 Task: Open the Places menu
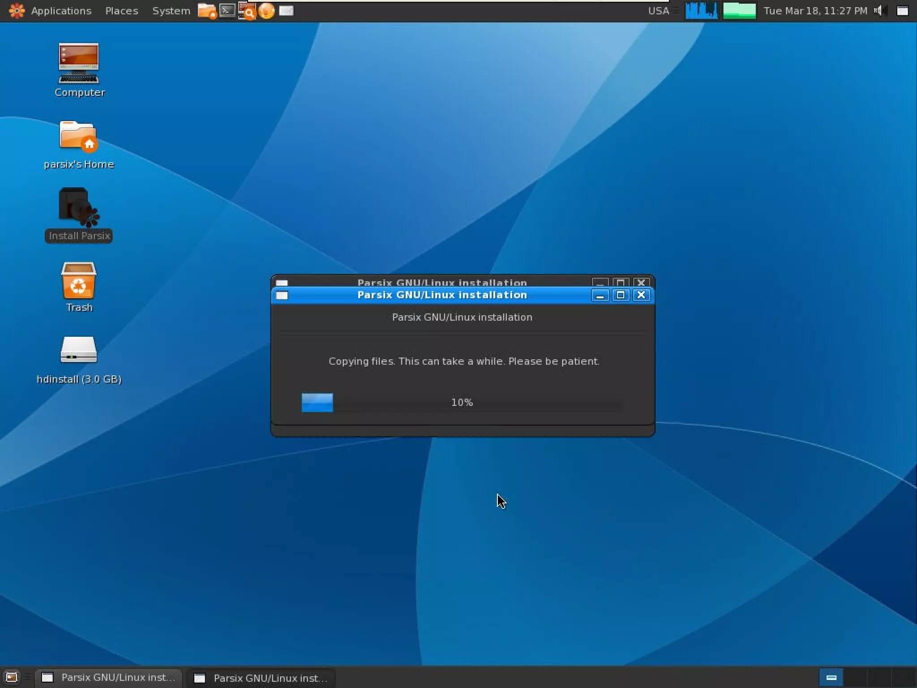[x=121, y=11]
